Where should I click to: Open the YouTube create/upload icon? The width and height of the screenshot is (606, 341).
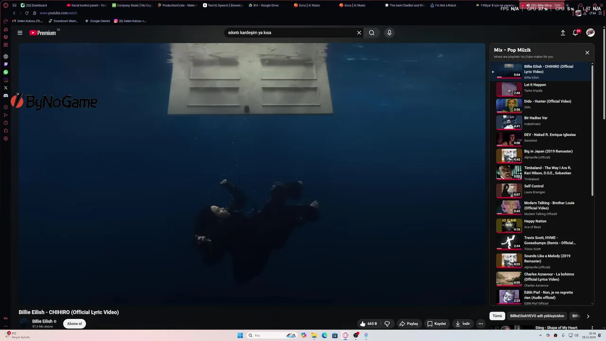coord(563,33)
